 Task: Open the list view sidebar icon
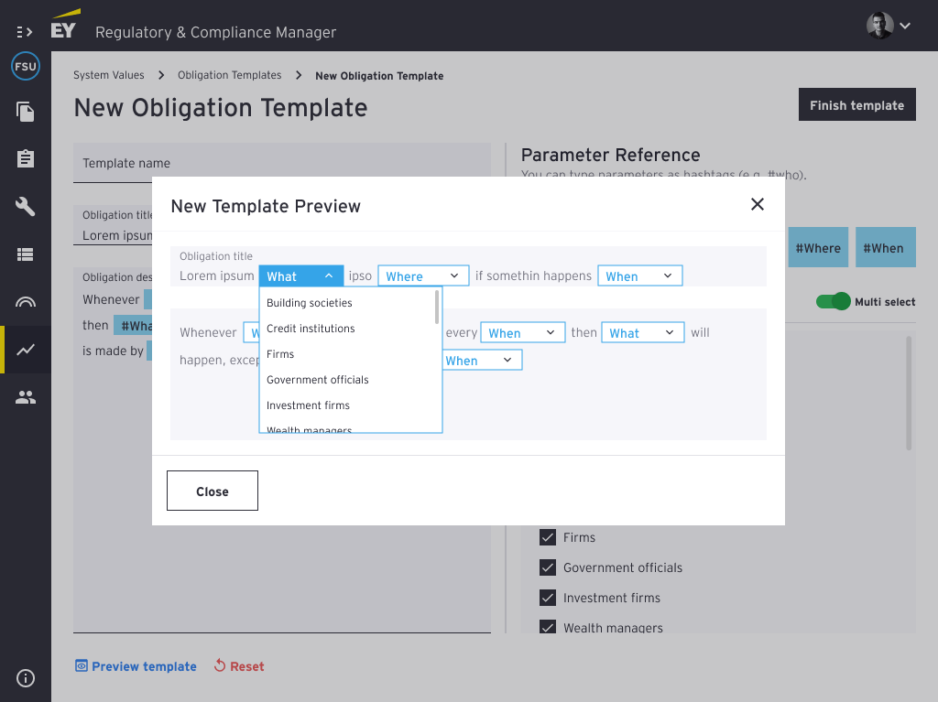[x=26, y=254]
